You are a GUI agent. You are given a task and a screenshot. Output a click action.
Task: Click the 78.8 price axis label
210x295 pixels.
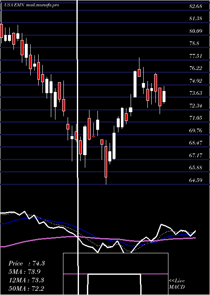(194, 43)
